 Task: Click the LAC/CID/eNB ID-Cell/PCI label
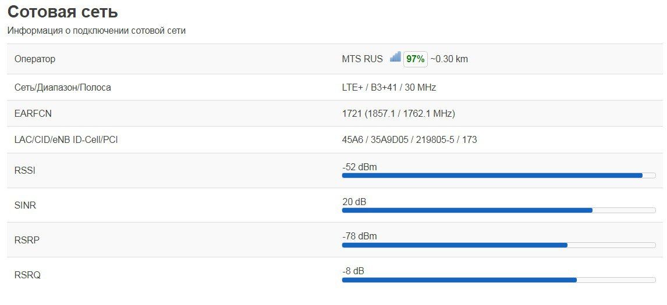(66, 140)
